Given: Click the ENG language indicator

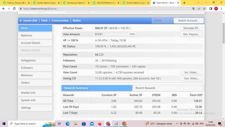Looking at the screenshot, I should pyautogui.click(x=201, y=124).
